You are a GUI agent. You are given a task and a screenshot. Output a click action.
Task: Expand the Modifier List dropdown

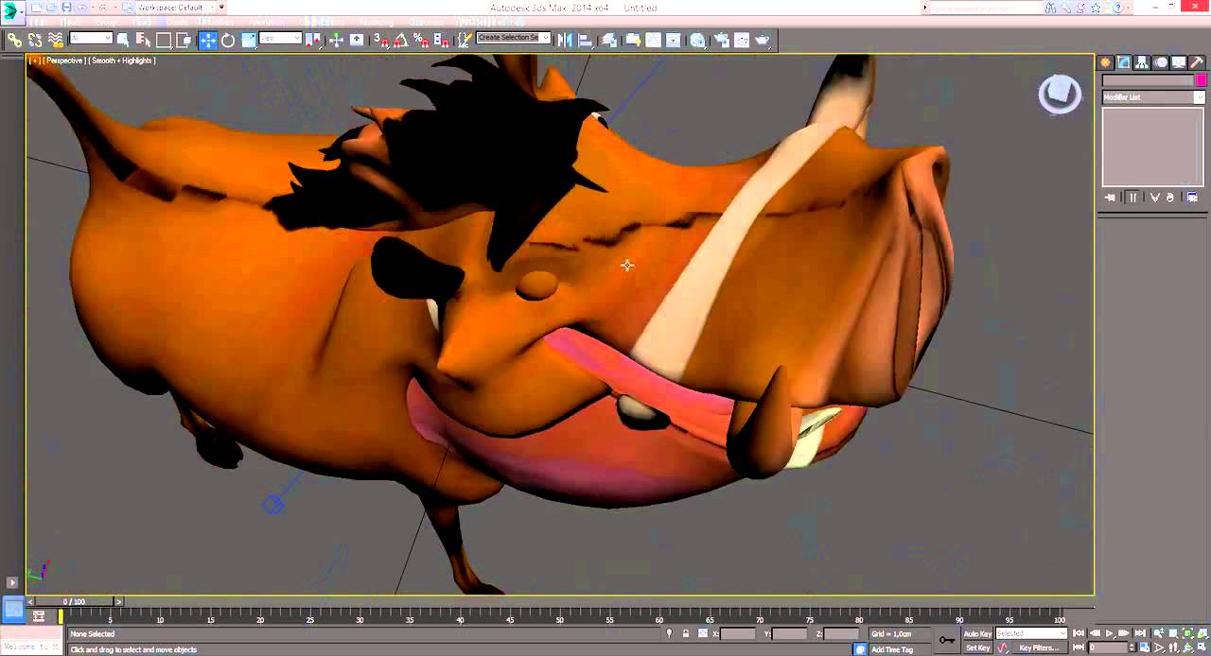click(1153, 97)
